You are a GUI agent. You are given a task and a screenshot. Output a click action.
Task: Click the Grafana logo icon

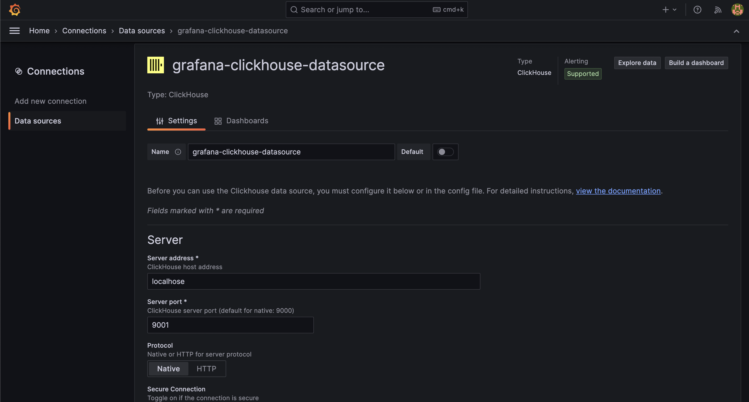click(x=15, y=10)
